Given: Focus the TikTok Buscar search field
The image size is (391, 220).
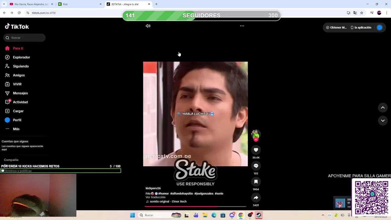Looking at the screenshot, I should (24, 38).
